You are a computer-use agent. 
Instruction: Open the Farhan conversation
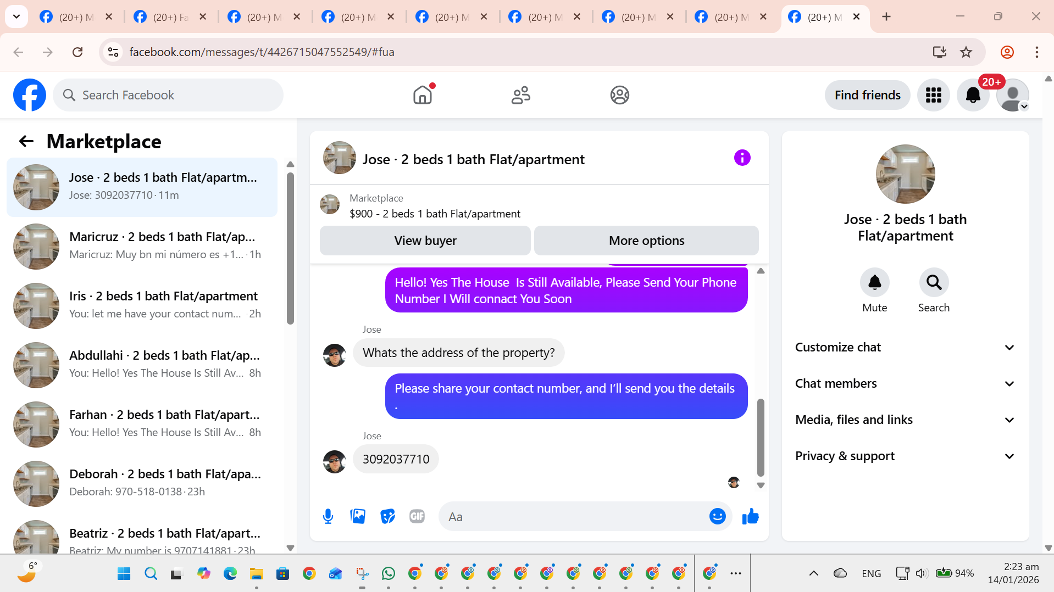click(x=142, y=425)
